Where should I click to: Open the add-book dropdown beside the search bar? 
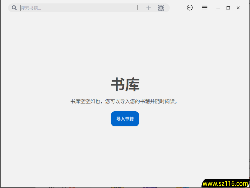(x=149, y=7)
